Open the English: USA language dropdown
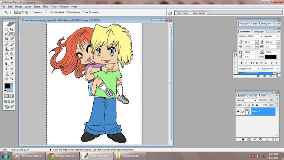 (x=258, y=69)
